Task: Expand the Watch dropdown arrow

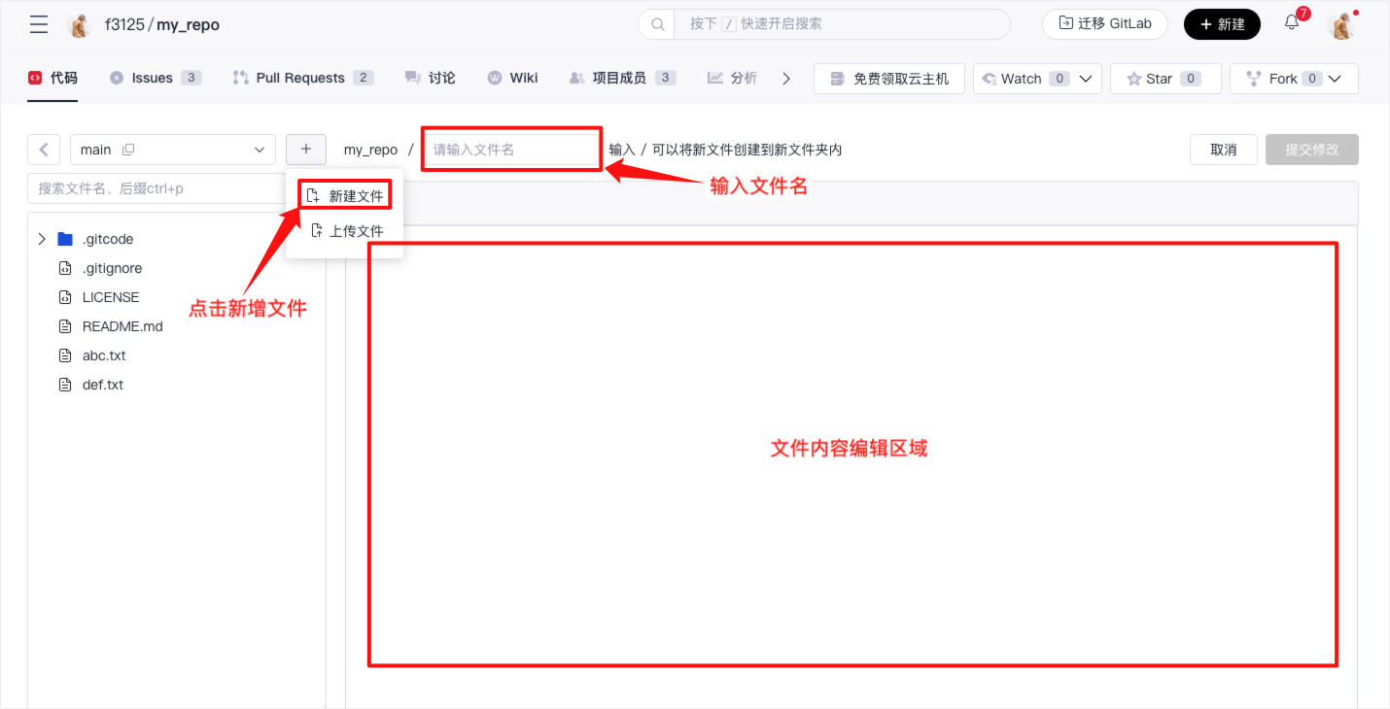Action: click(1086, 79)
